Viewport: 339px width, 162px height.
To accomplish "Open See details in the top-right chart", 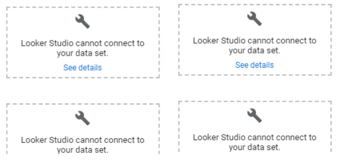I will pos(254,65).
